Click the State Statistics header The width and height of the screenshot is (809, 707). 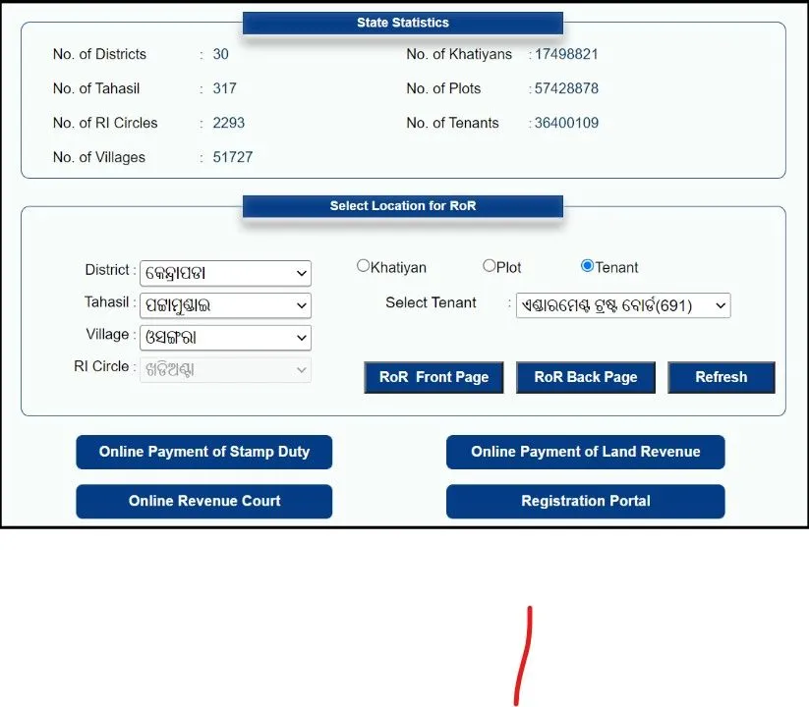[x=403, y=23]
